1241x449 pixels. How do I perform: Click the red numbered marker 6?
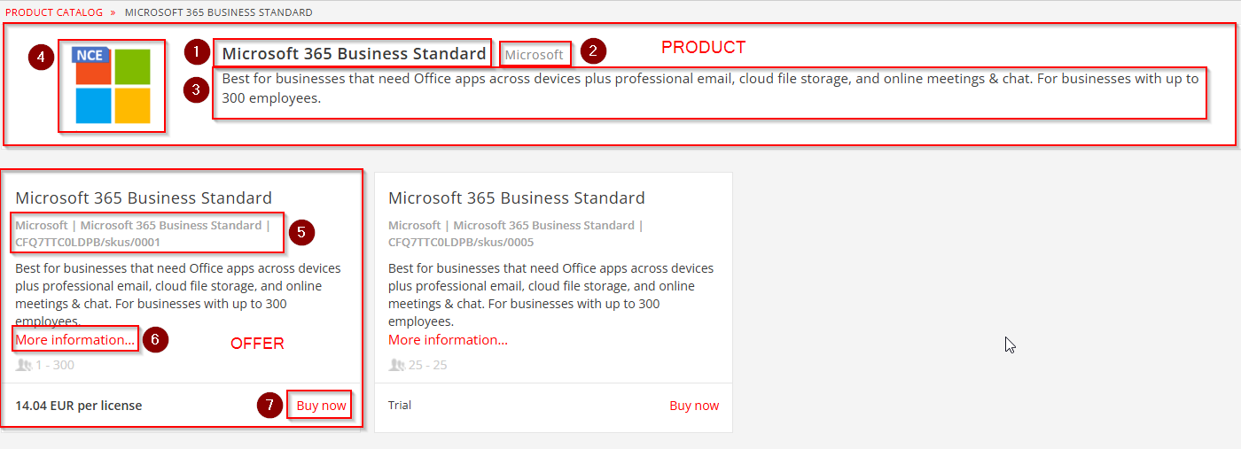pyautogui.click(x=155, y=339)
